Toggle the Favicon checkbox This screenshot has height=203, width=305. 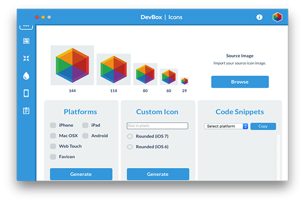[x=53, y=157]
